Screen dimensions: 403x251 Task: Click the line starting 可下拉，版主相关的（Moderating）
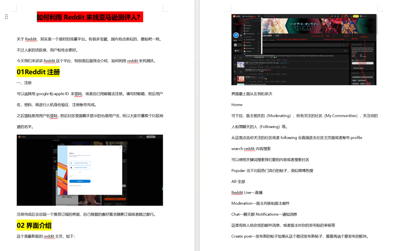point(304,116)
